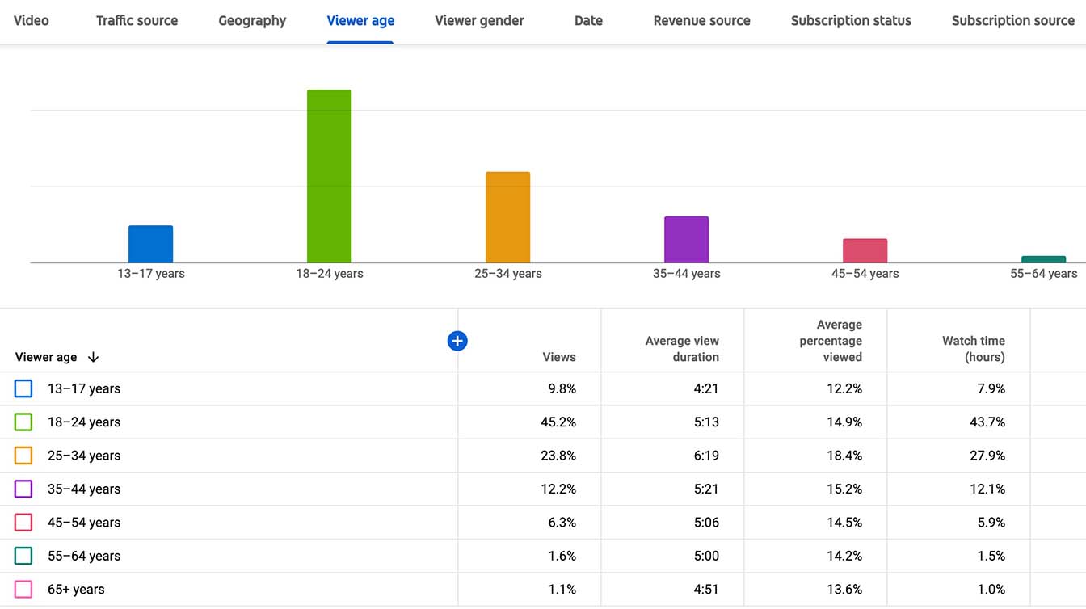Image resolution: width=1086 pixels, height=609 pixels.
Task: Click the 35–44 years chart axis label
Action: (x=687, y=274)
